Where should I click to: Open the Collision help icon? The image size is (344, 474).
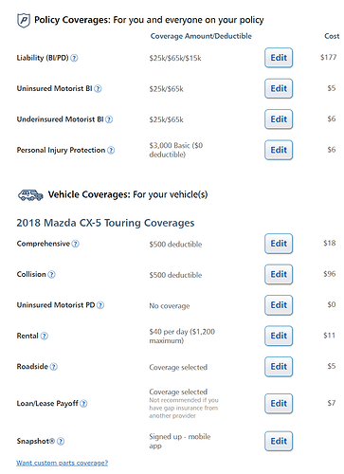[51, 275]
